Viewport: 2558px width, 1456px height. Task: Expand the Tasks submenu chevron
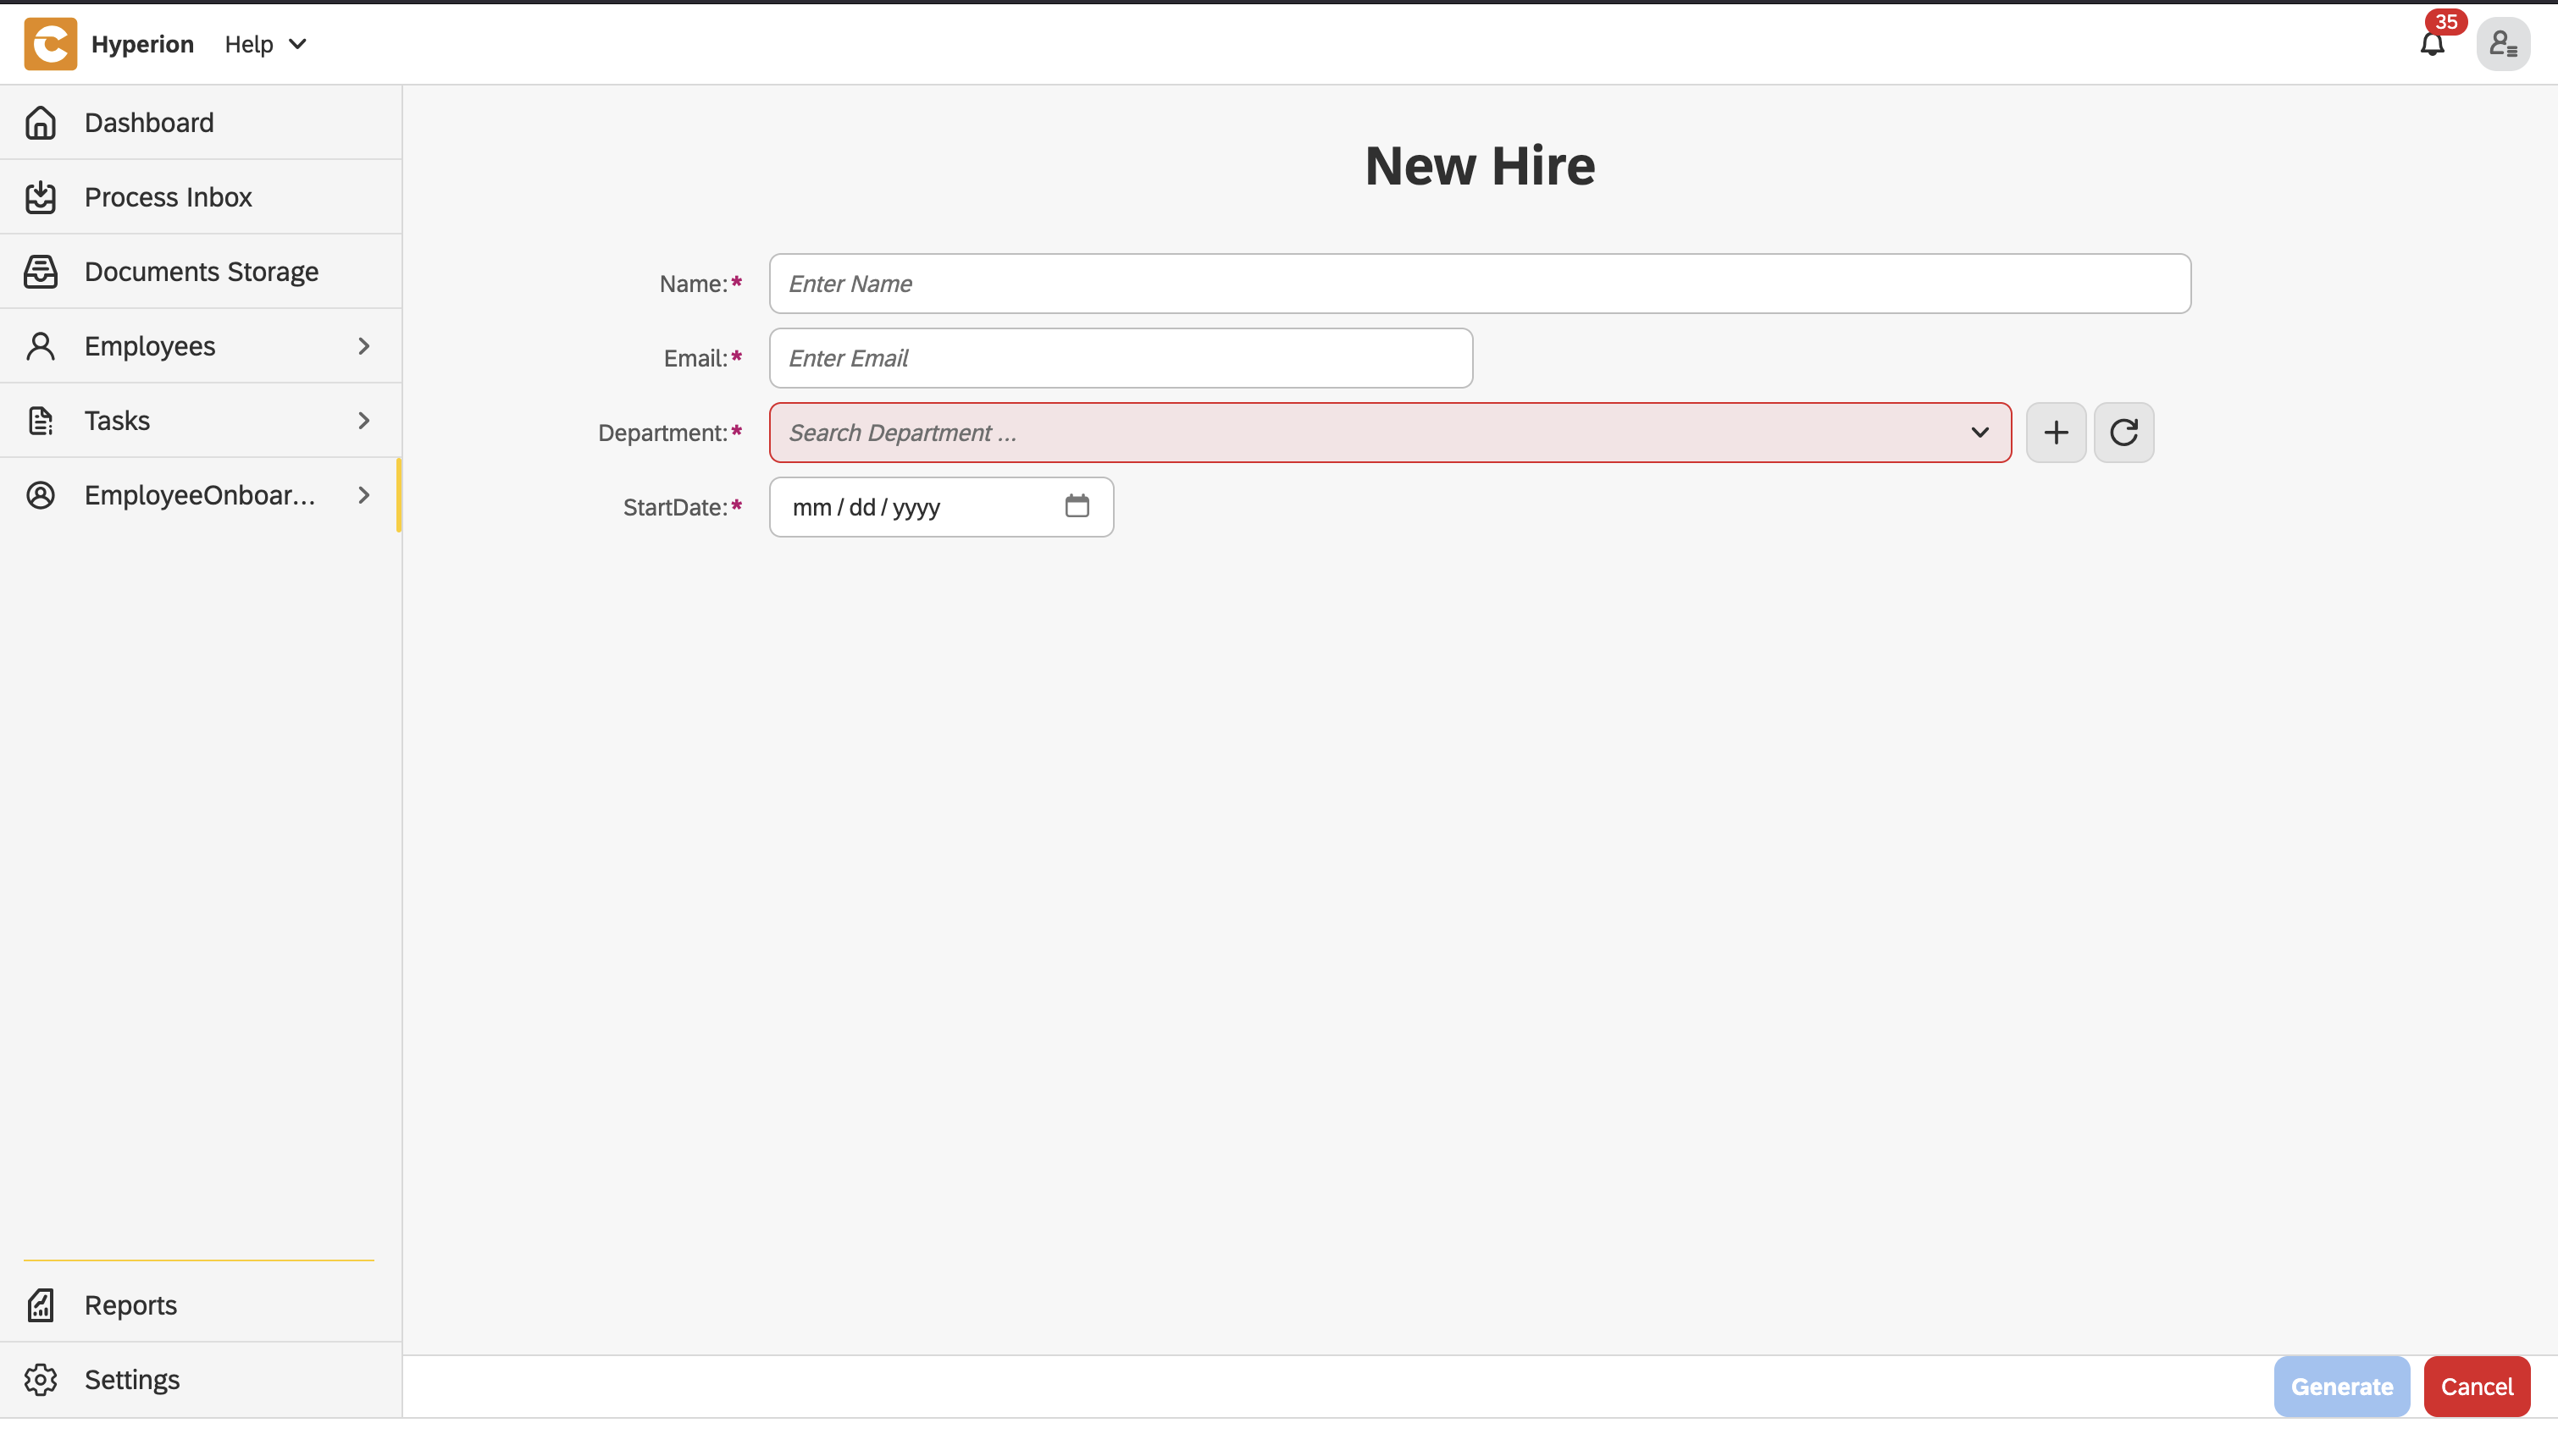(364, 420)
